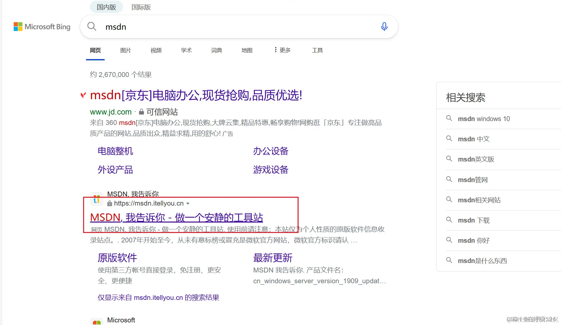Viewport: 561px width, 325px height.
Task: Select related search msdn是什么东西
Action: click(482, 261)
